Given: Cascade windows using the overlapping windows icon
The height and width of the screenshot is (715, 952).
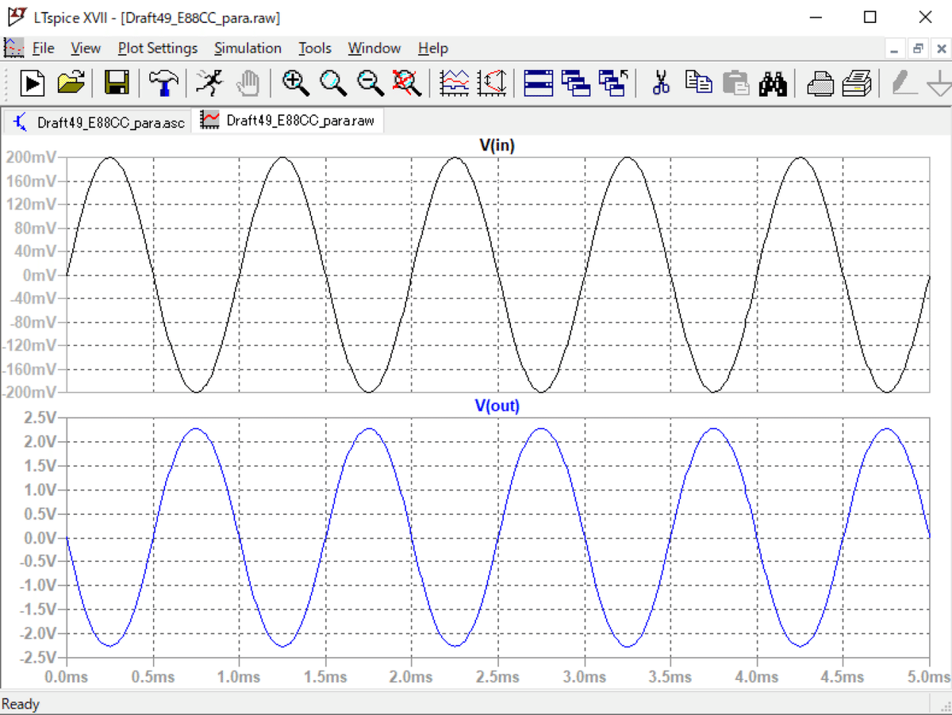Looking at the screenshot, I should click(x=575, y=82).
